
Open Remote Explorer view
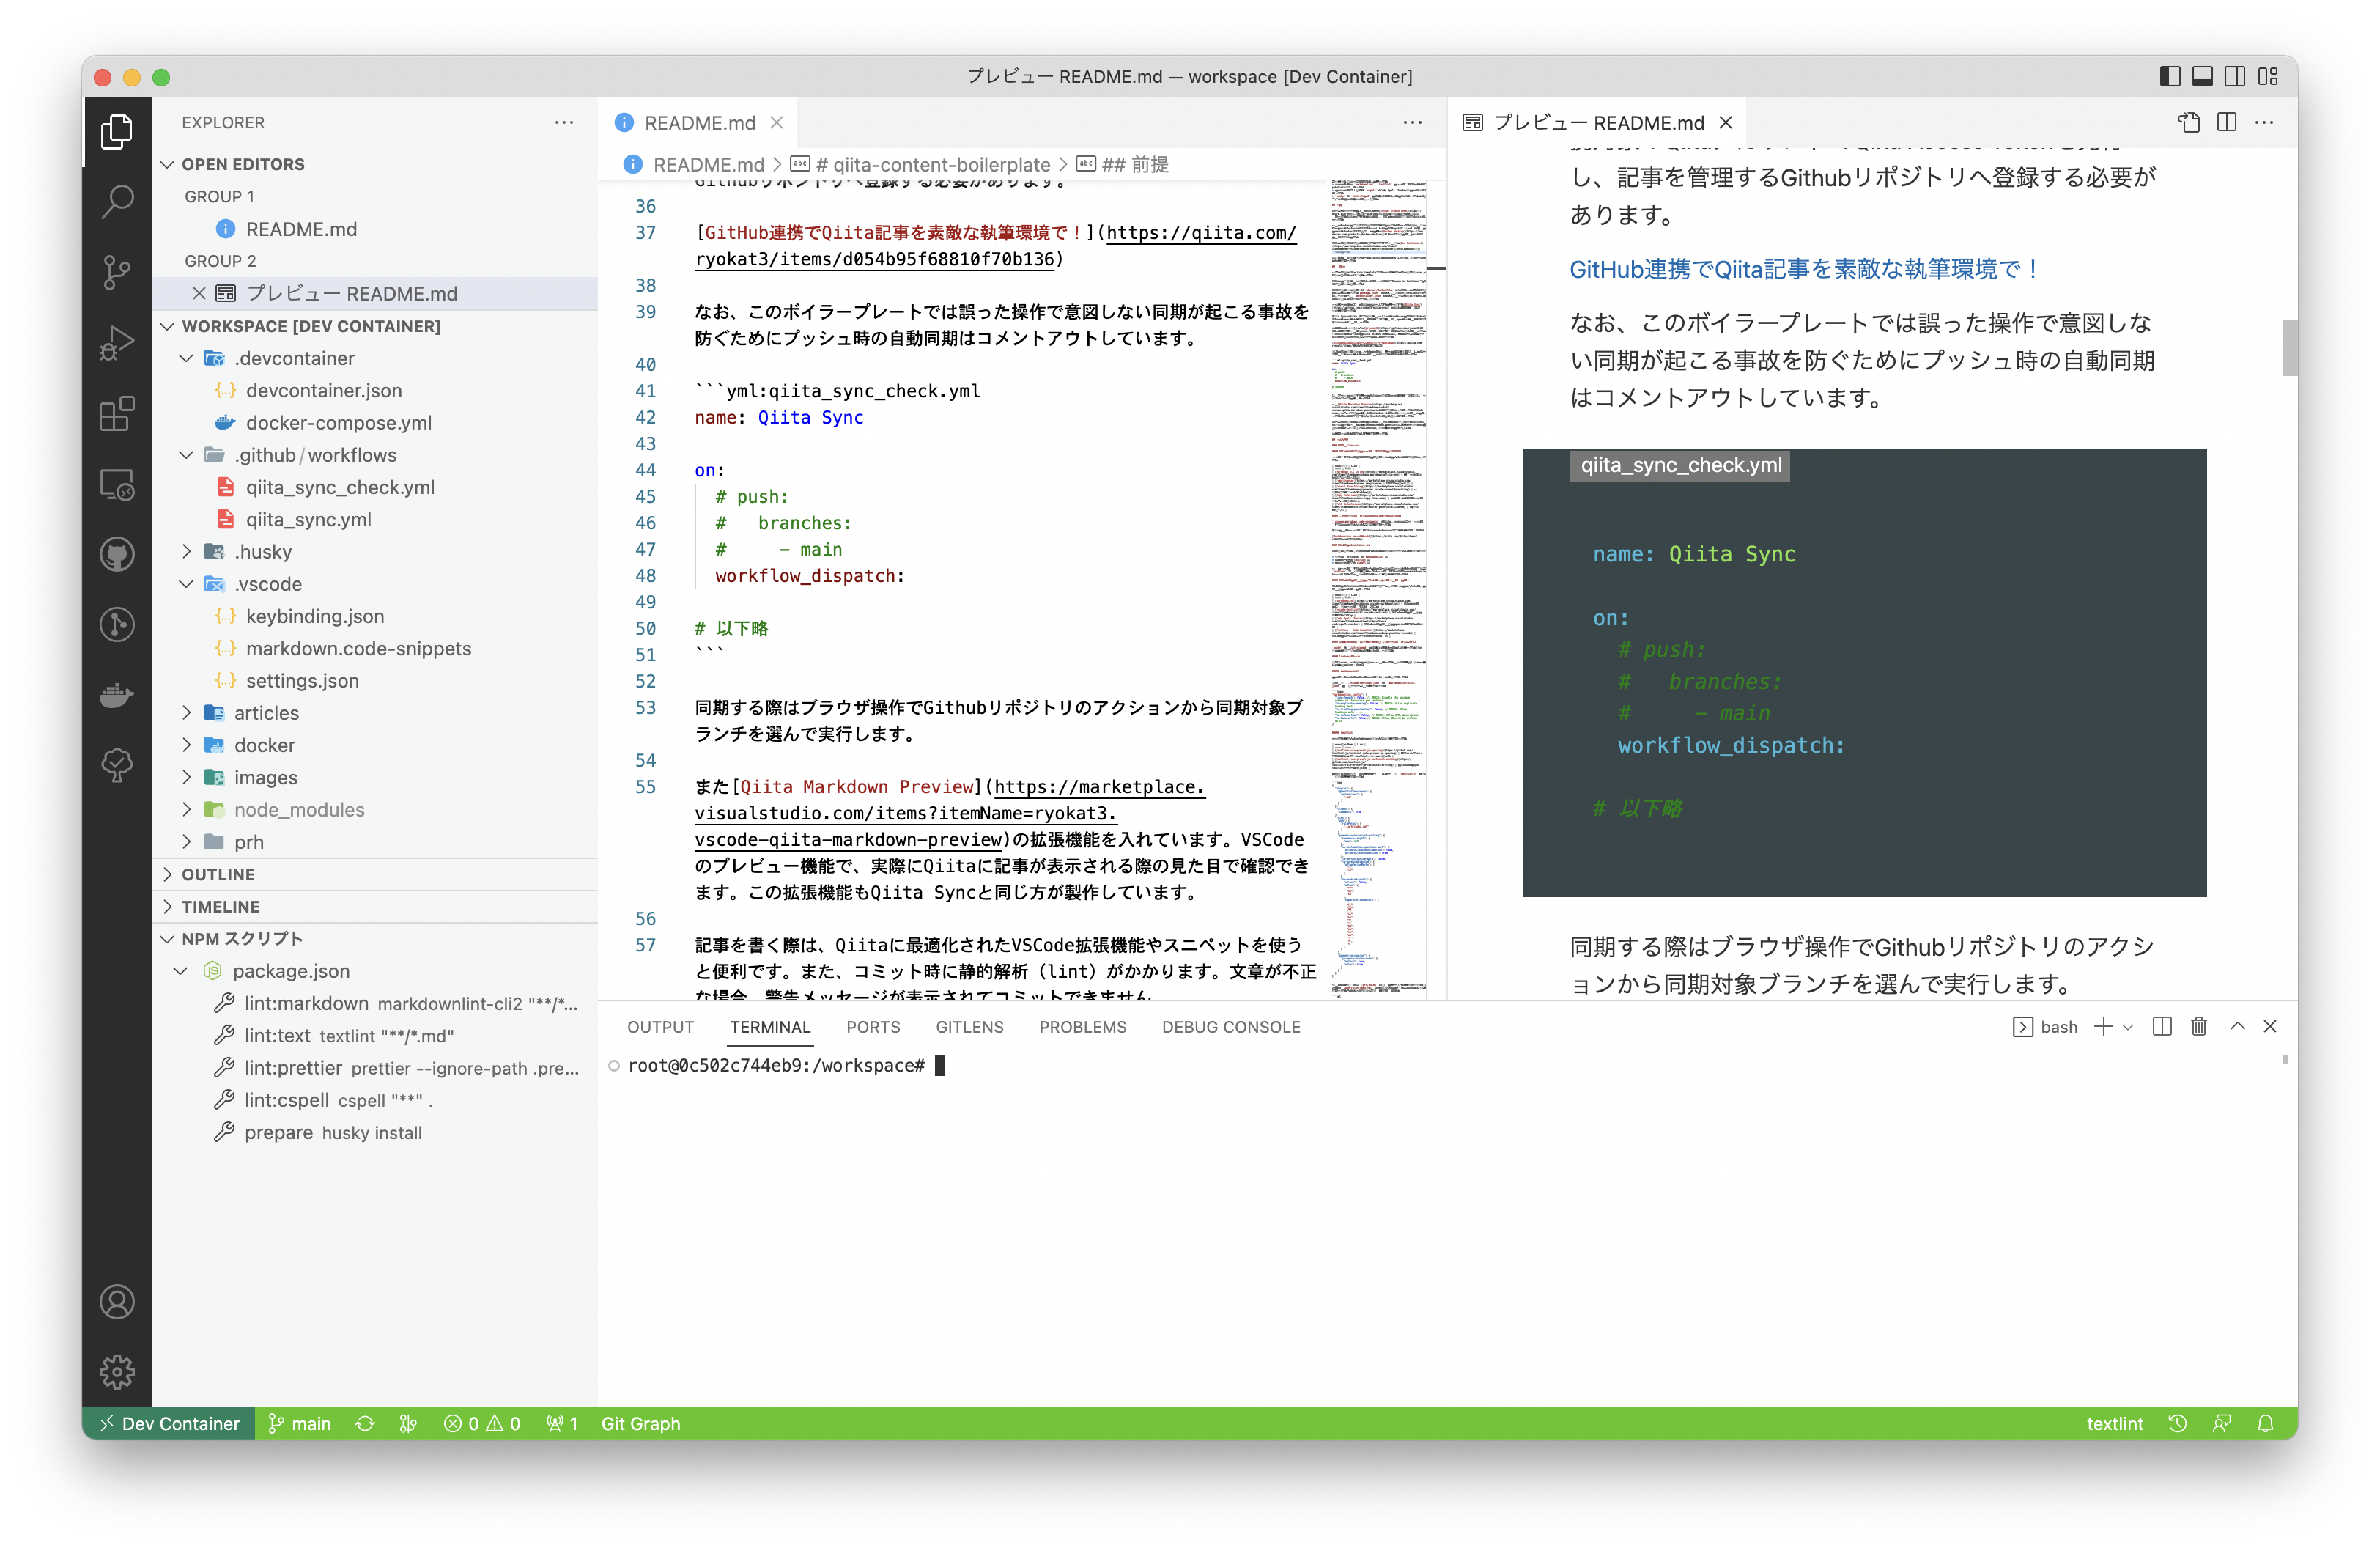[x=117, y=484]
